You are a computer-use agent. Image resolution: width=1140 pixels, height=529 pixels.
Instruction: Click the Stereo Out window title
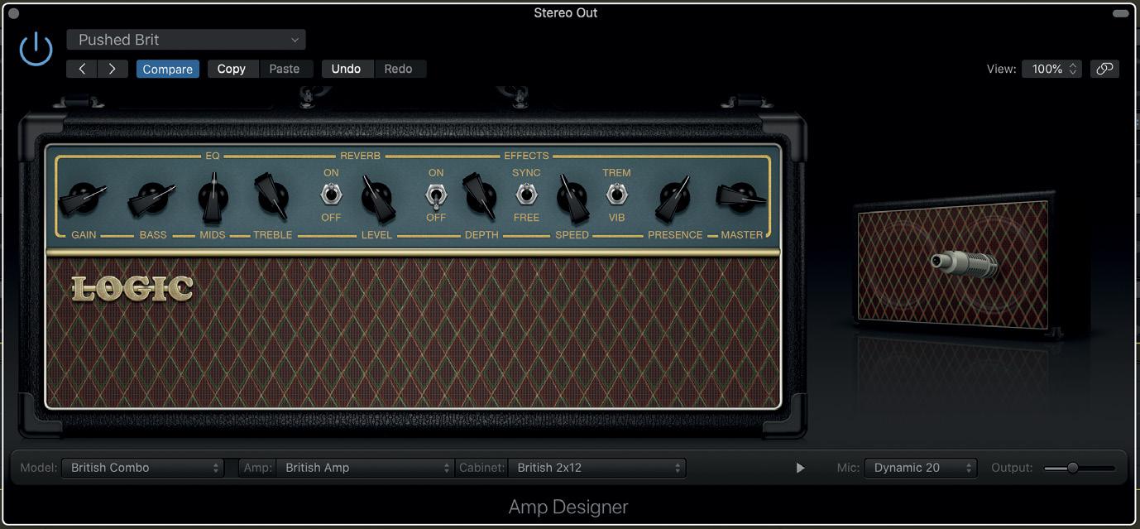pyautogui.click(x=566, y=12)
